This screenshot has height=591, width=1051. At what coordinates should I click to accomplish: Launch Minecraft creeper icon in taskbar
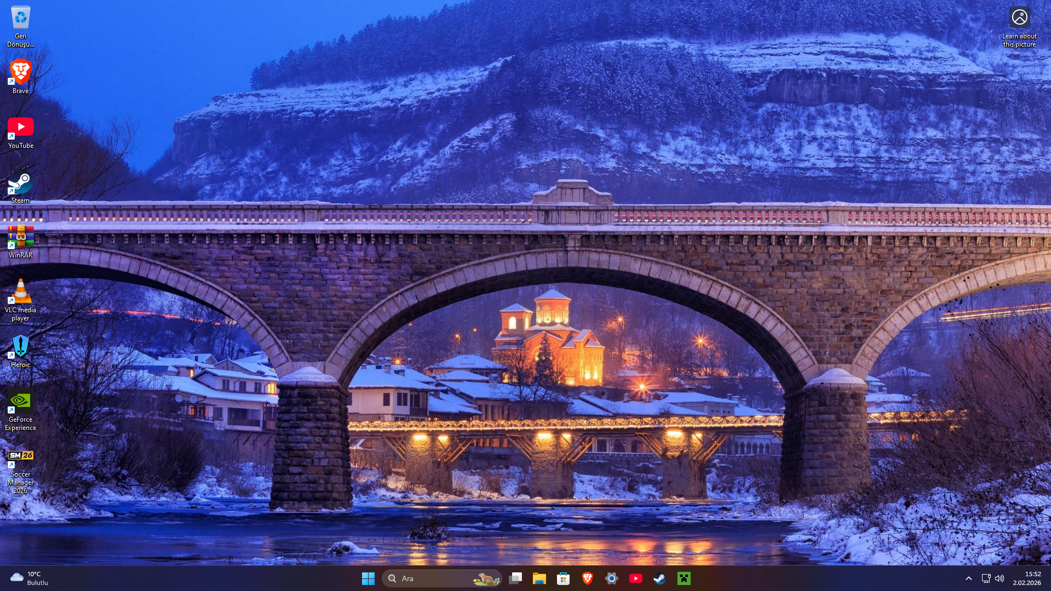684,578
